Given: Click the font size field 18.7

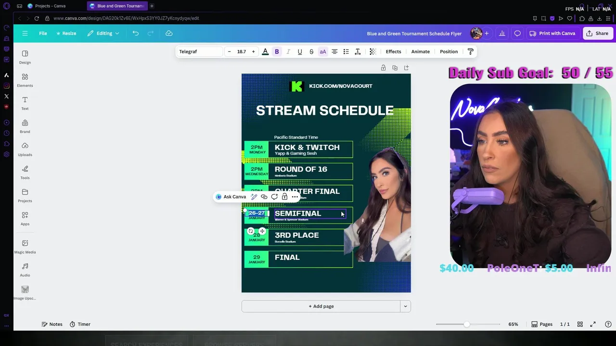Looking at the screenshot, I should coord(241,51).
